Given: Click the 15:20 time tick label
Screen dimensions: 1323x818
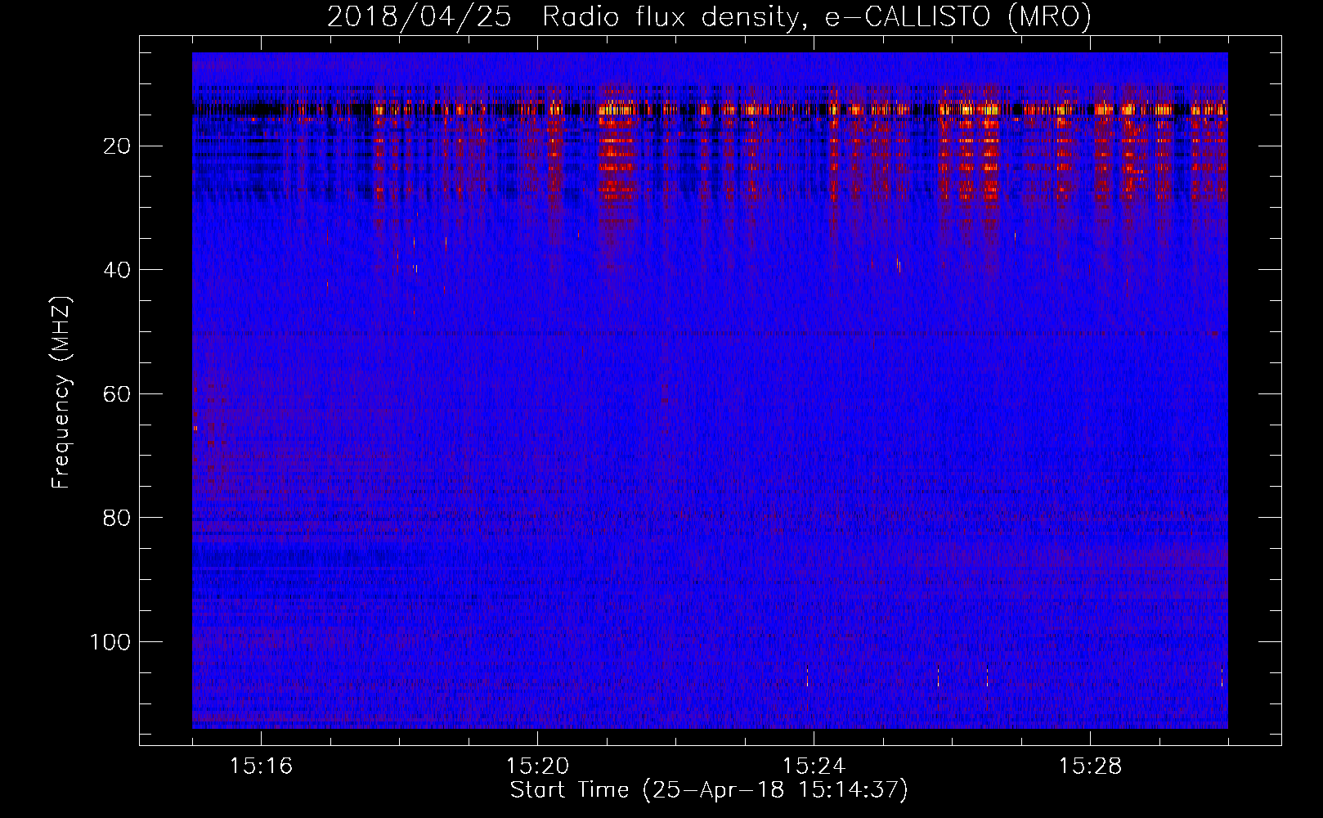Looking at the screenshot, I should (x=537, y=766).
